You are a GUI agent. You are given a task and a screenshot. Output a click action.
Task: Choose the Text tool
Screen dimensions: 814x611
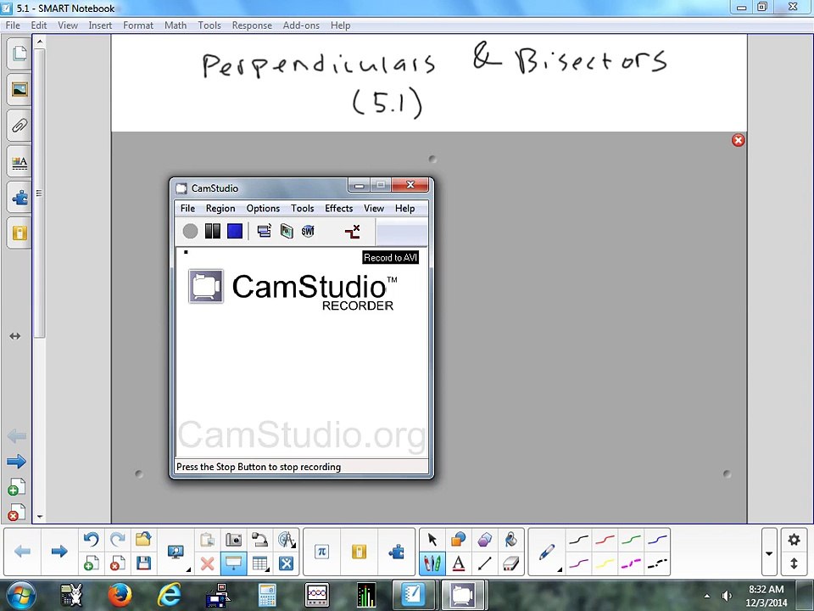[459, 563]
